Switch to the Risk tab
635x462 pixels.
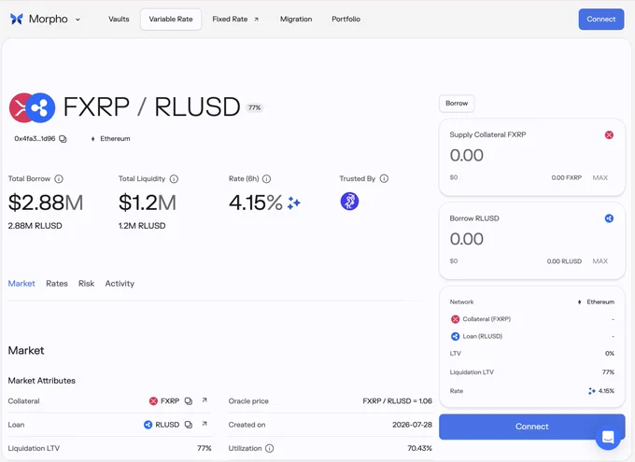coord(86,284)
